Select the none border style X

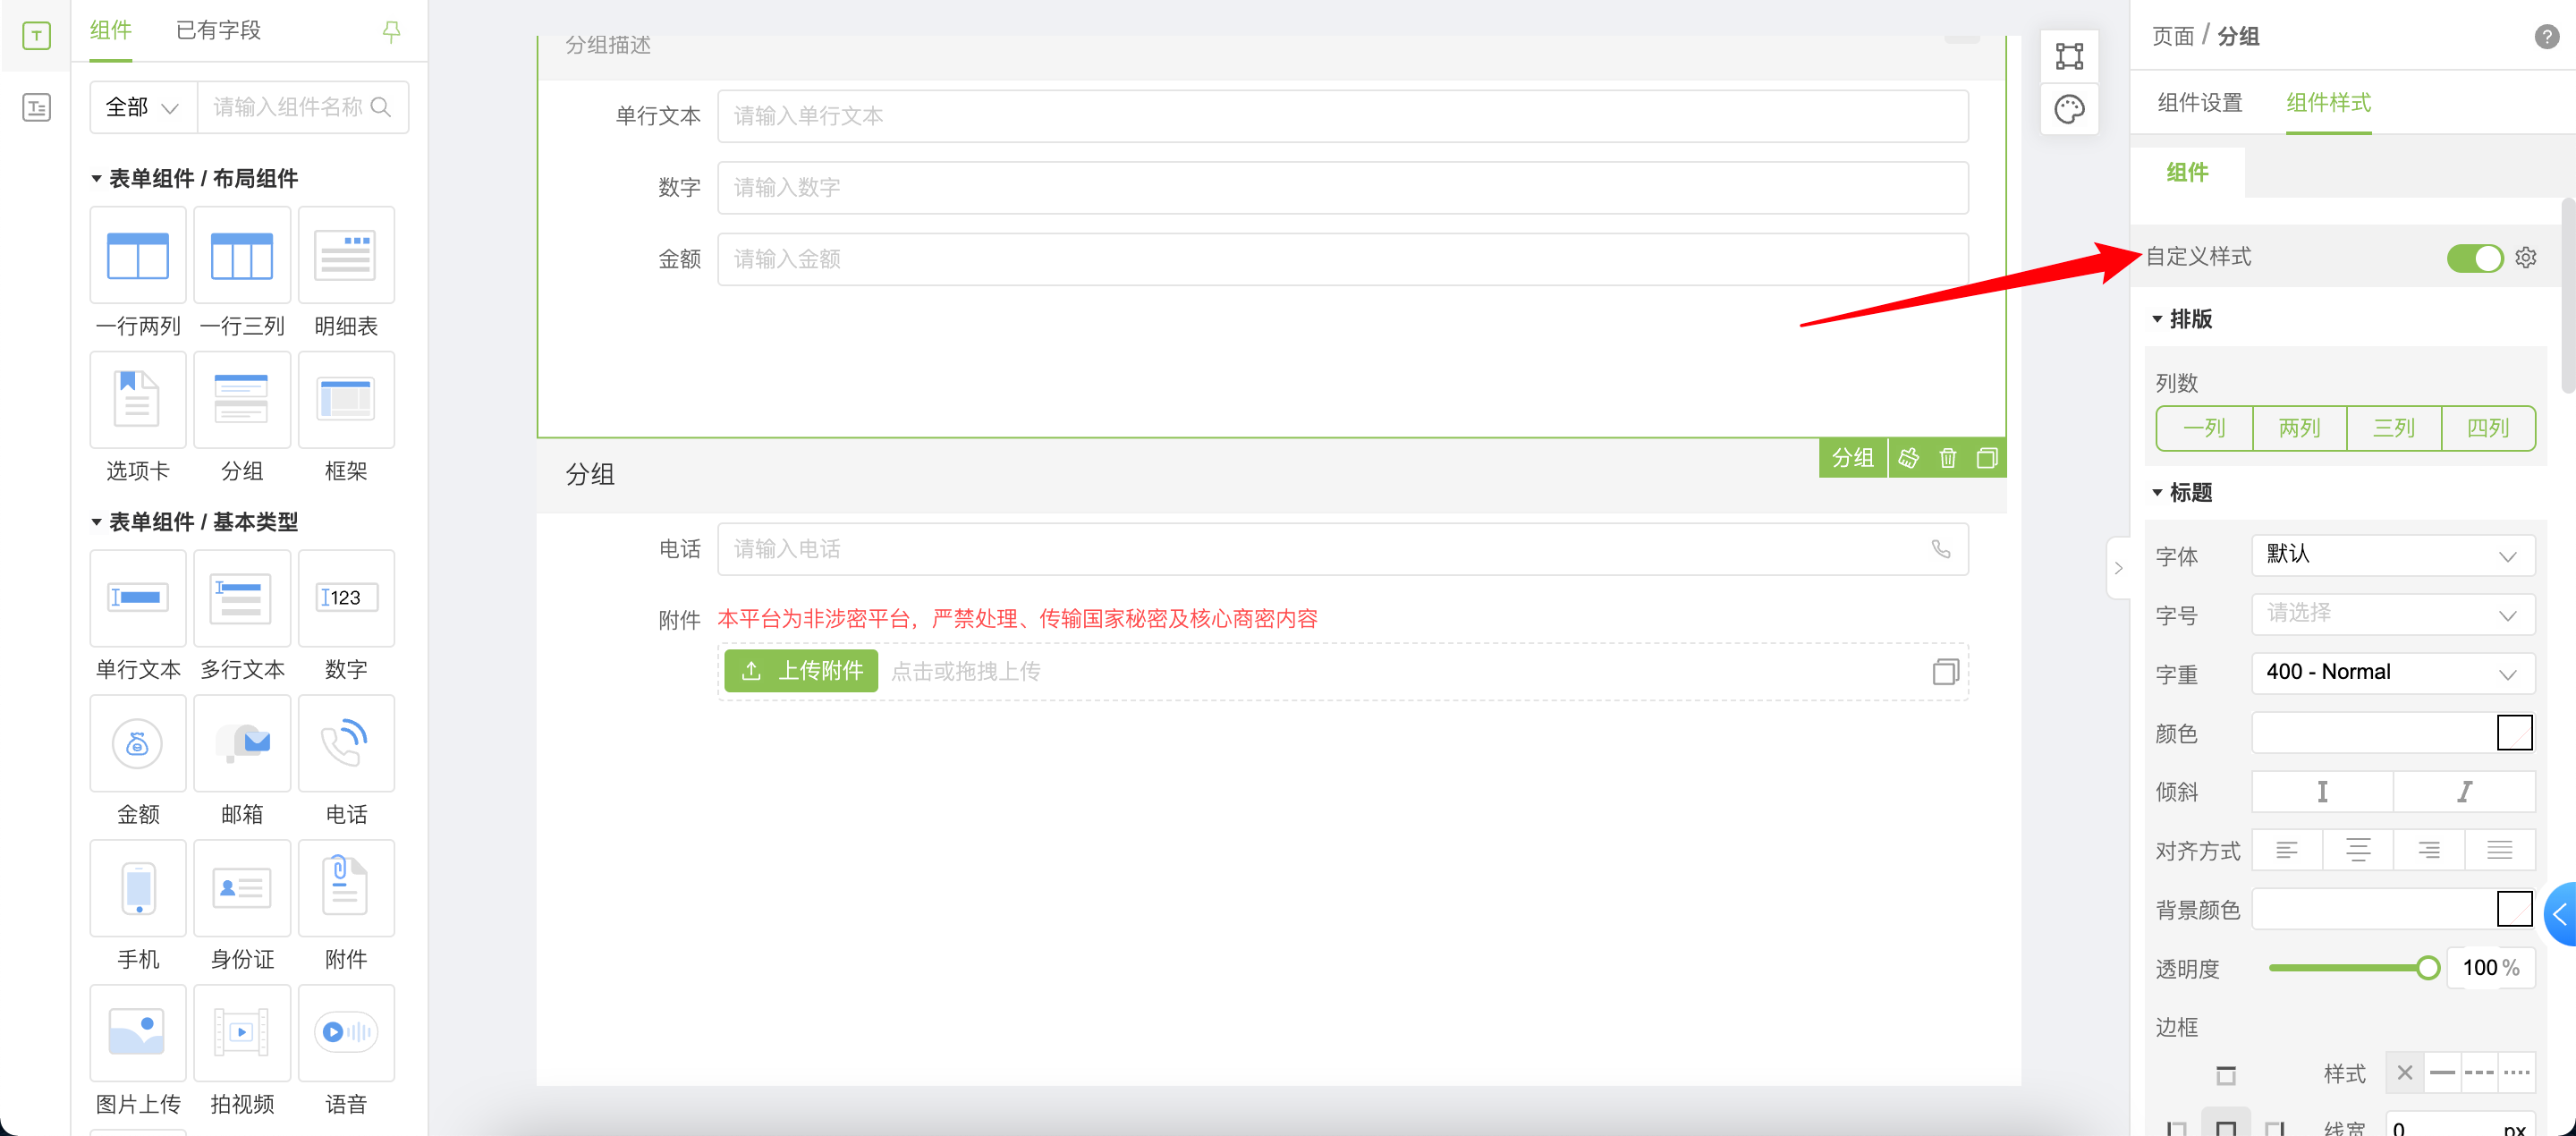[x=2404, y=1073]
